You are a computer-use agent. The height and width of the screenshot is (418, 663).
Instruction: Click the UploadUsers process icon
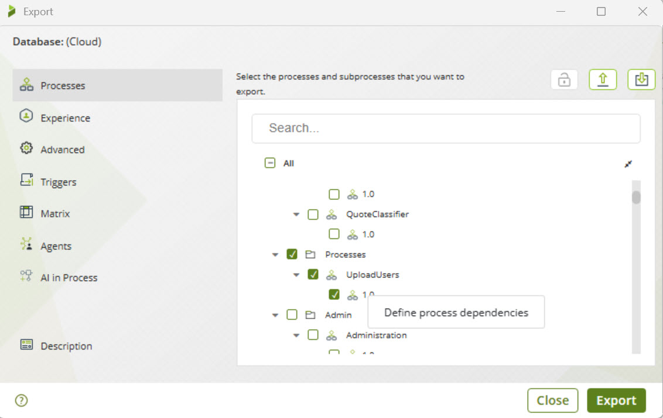pyautogui.click(x=332, y=275)
